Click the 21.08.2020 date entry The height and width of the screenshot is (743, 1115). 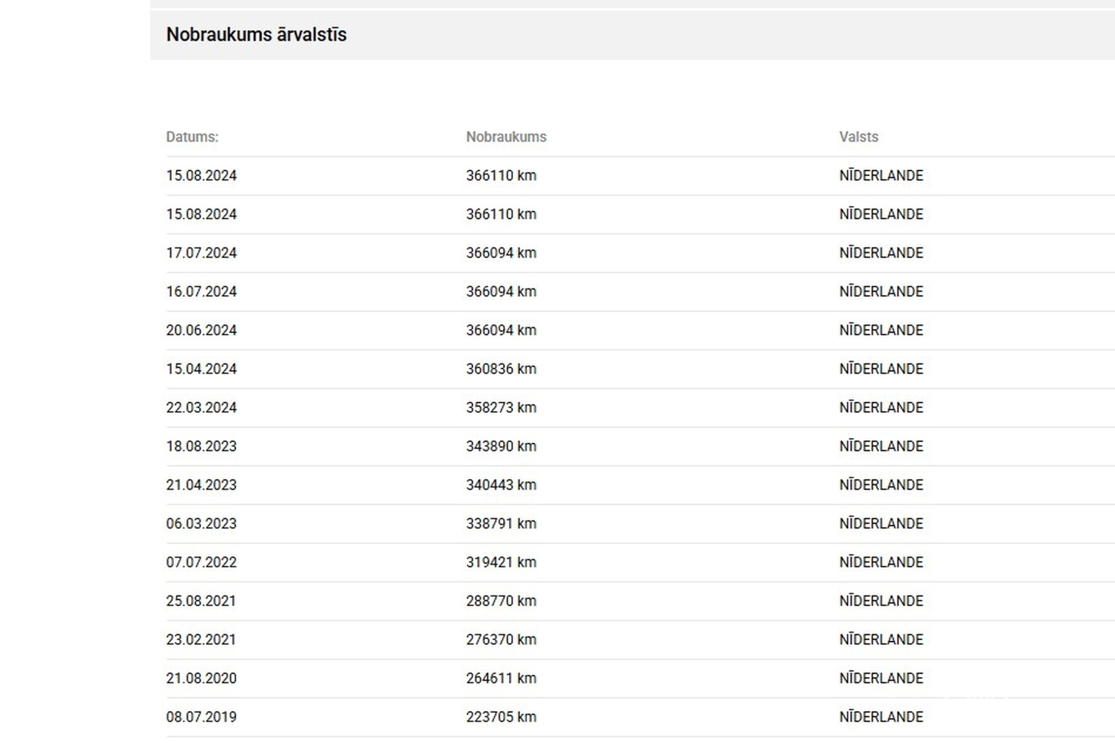point(201,679)
